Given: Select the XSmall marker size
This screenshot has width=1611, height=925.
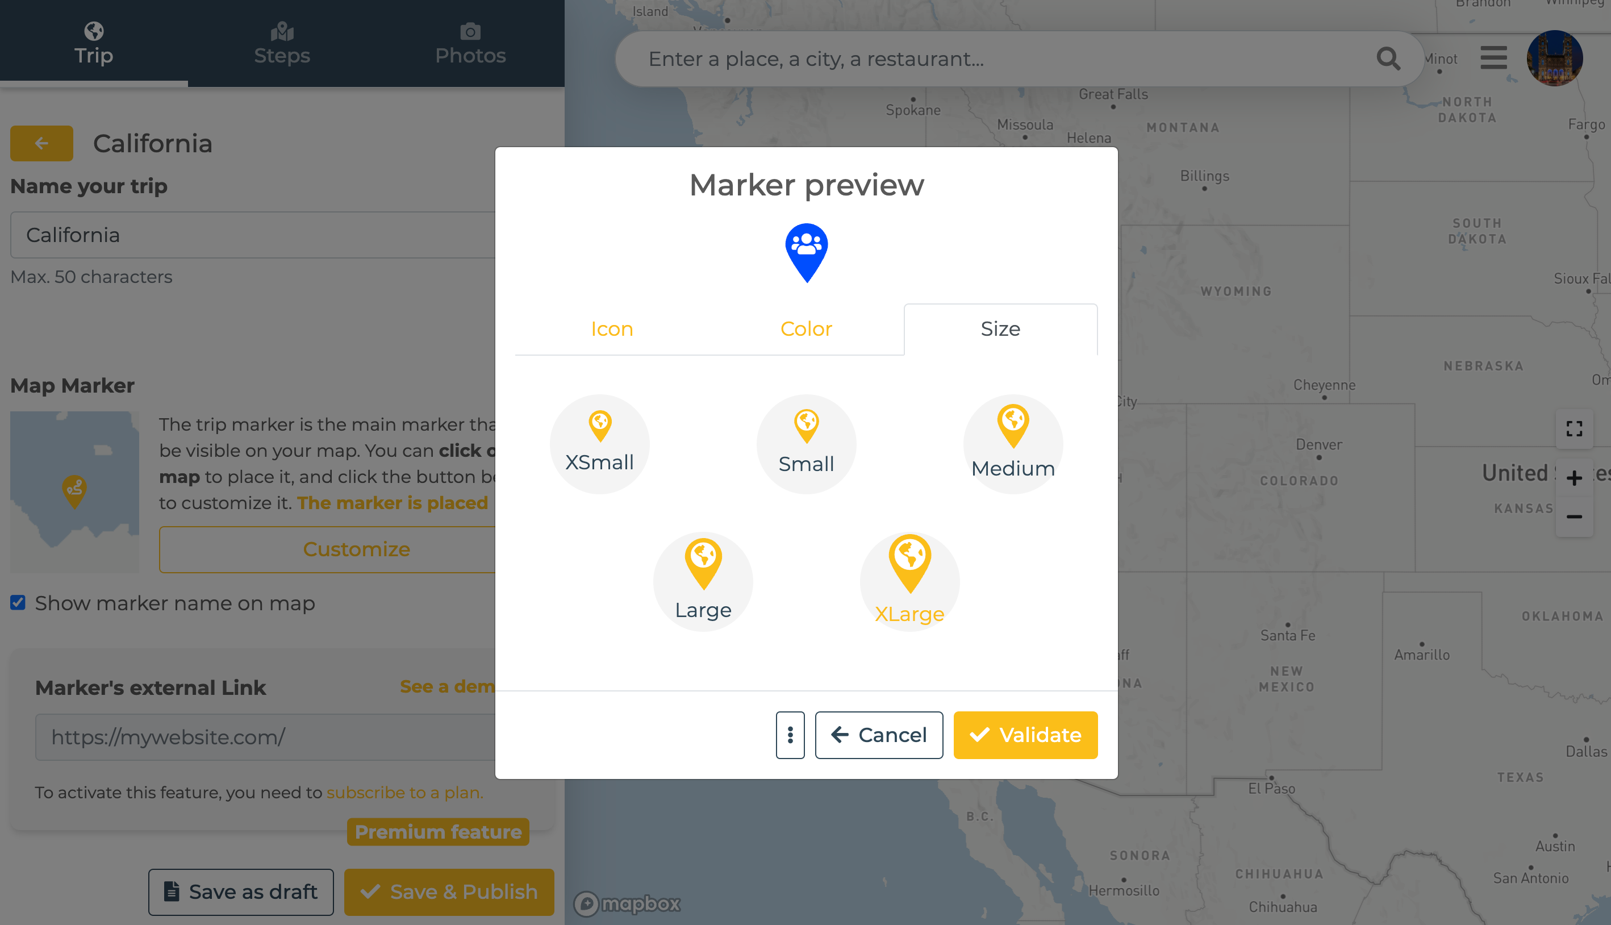Looking at the screenshot, I should point(599,443).
